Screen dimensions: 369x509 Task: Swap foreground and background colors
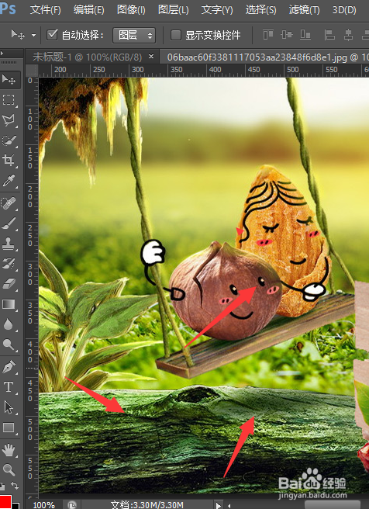15,485
